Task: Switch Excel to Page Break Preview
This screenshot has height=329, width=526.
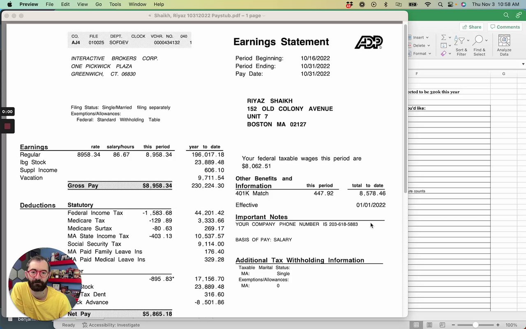Action: [442, 325]
